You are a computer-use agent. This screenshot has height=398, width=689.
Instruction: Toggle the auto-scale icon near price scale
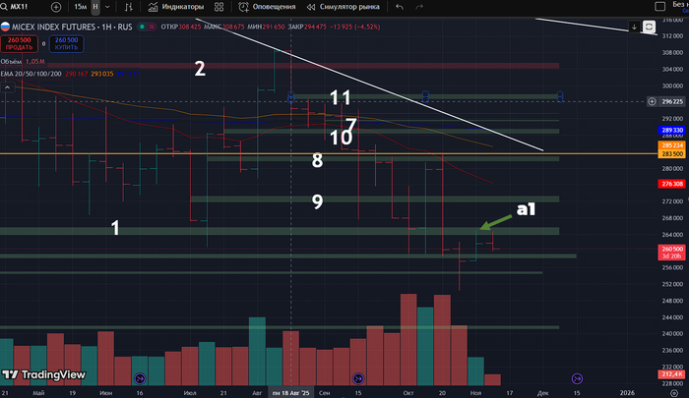(649, 26)
